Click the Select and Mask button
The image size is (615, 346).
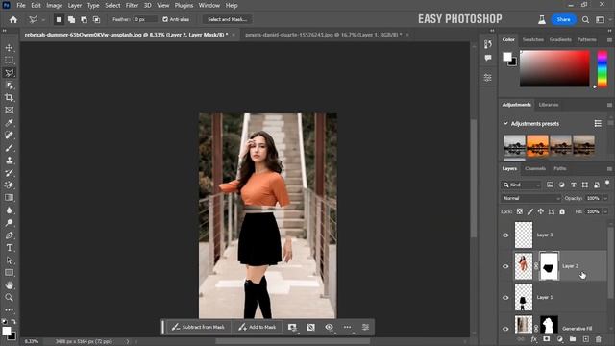227,19
